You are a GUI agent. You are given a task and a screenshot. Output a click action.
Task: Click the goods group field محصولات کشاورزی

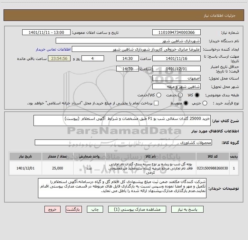[x=123, y=142]
